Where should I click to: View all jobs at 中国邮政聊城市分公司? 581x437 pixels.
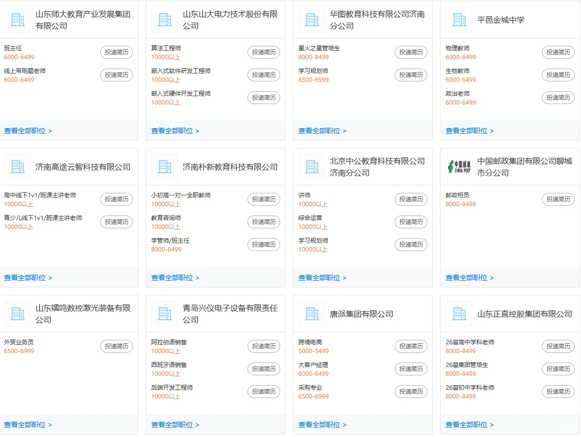[469, 278]
